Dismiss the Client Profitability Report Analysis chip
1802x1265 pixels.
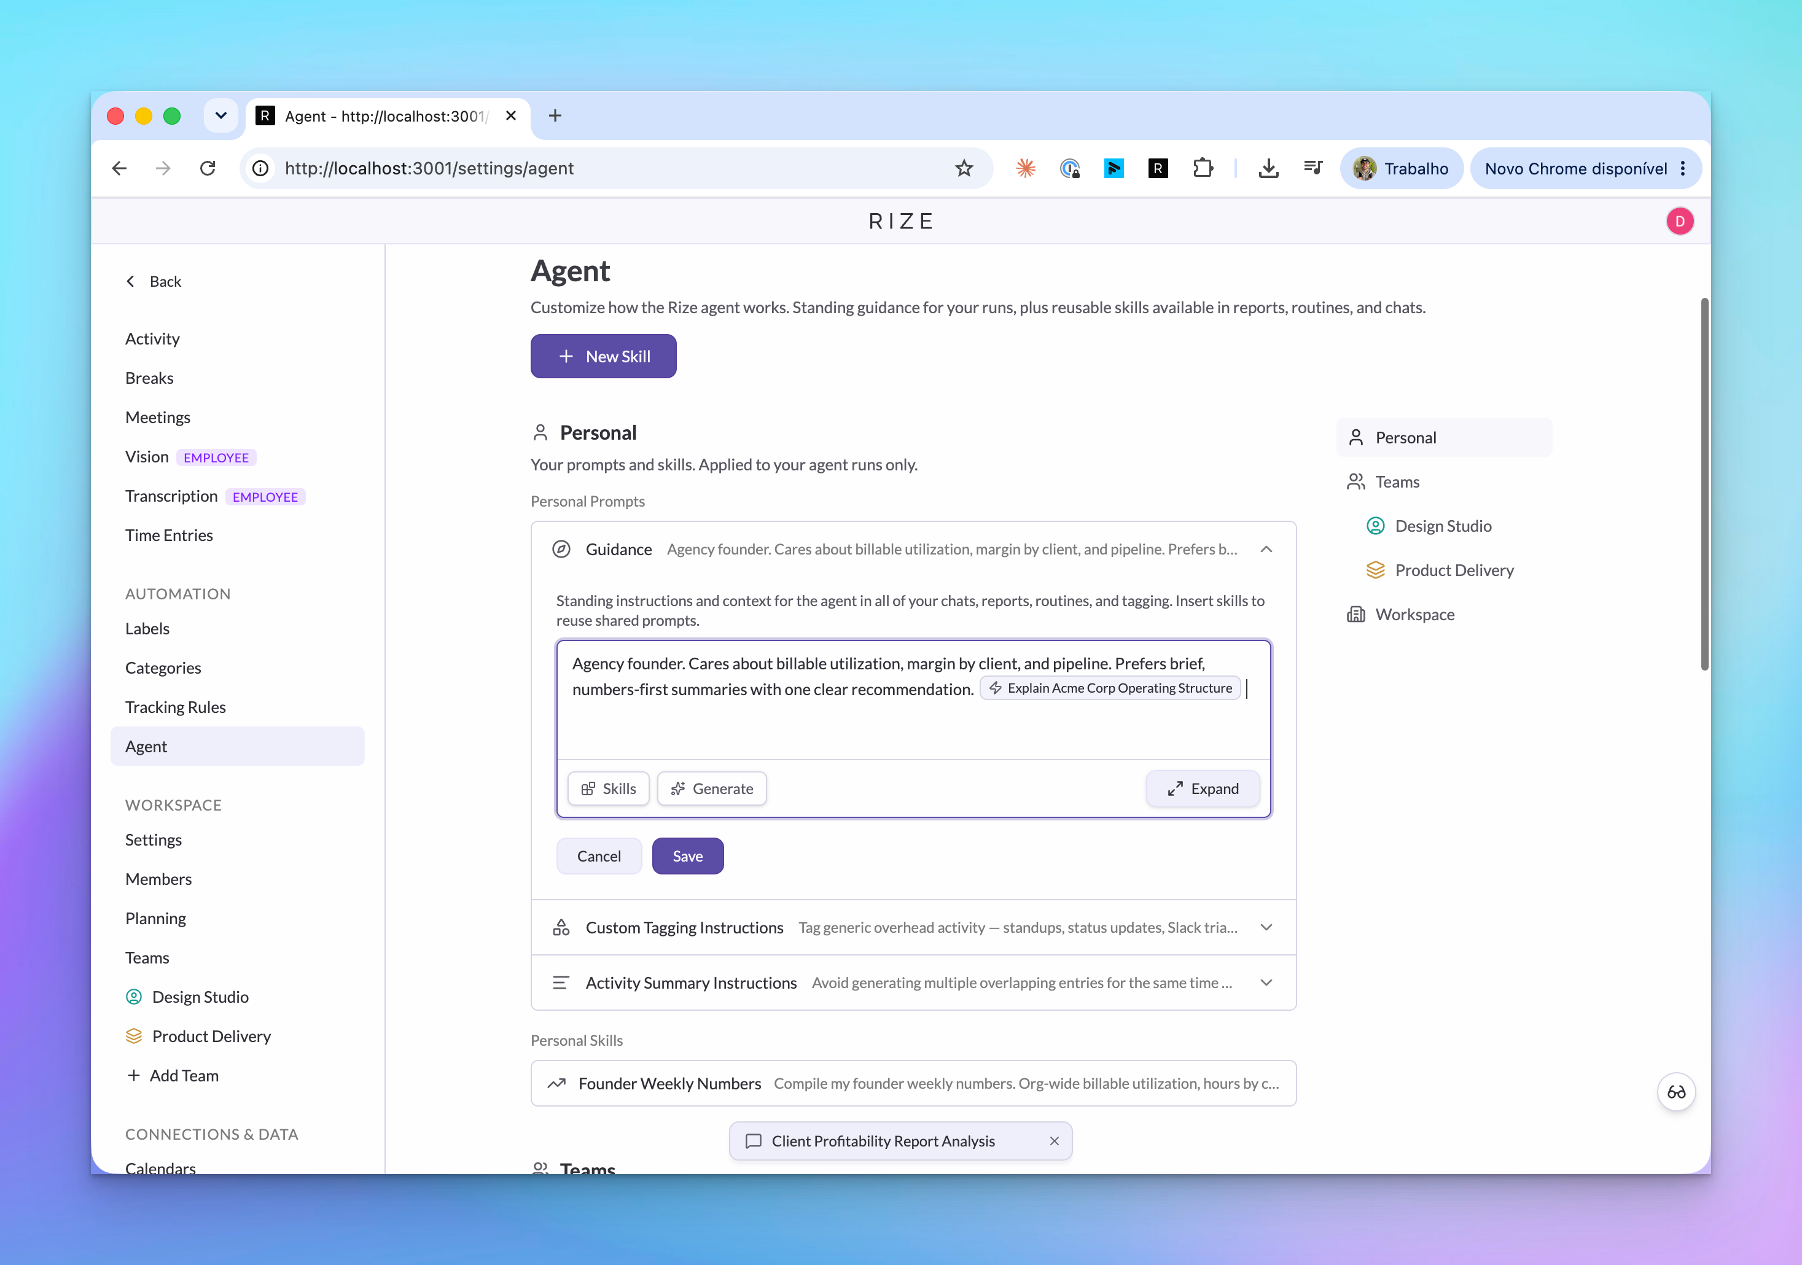coord(1054,1141)
